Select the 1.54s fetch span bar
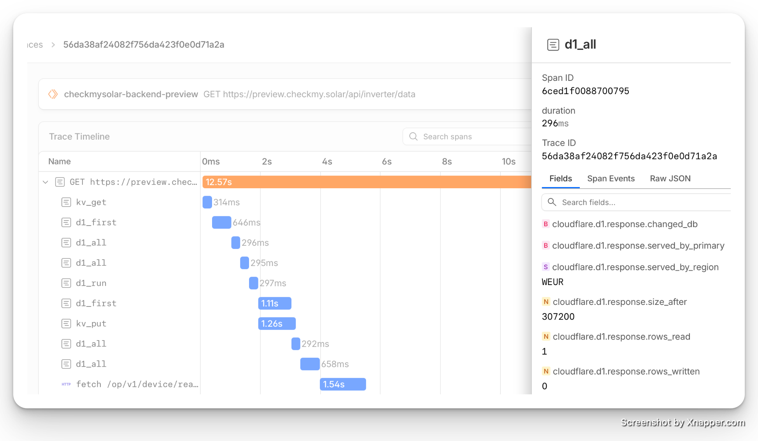 (343, 384)
